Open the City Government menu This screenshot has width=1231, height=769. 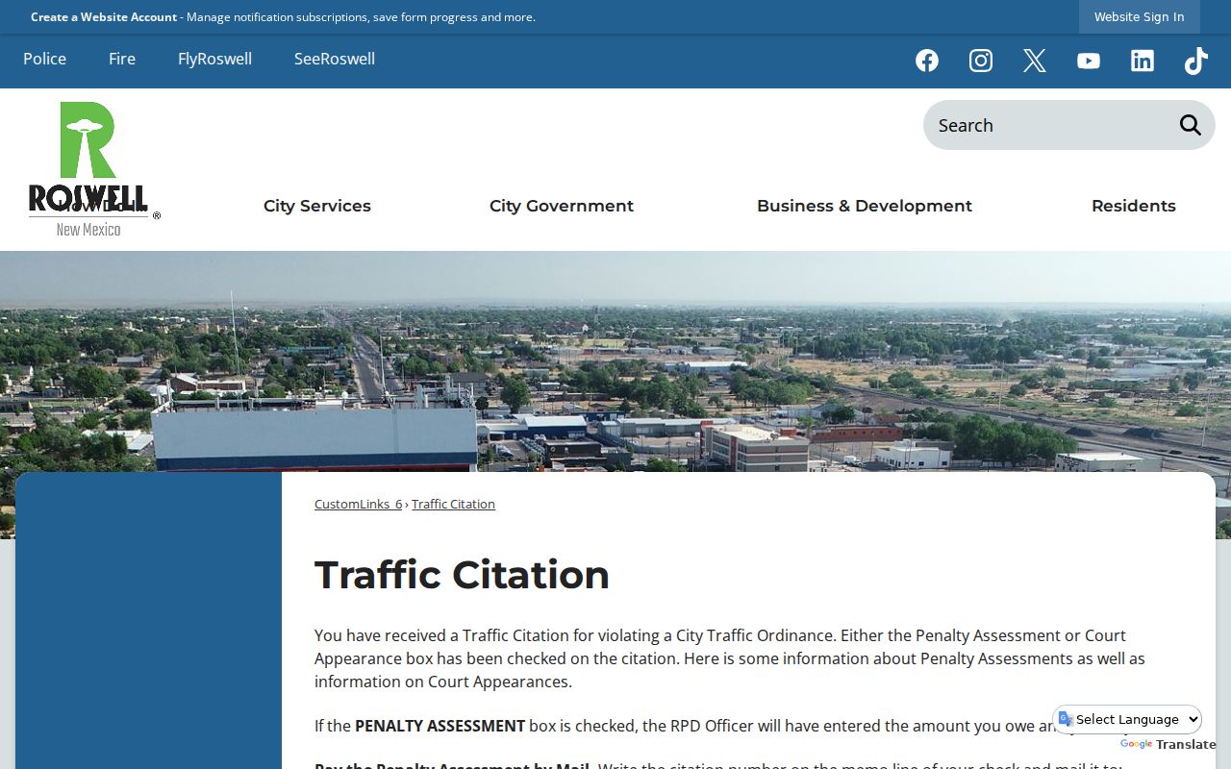(x=562, y=206)
